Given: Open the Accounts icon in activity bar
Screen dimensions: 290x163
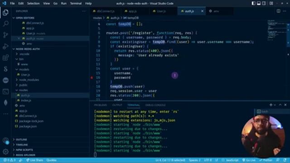Looking at the screenshot, I should click(5, 140).
